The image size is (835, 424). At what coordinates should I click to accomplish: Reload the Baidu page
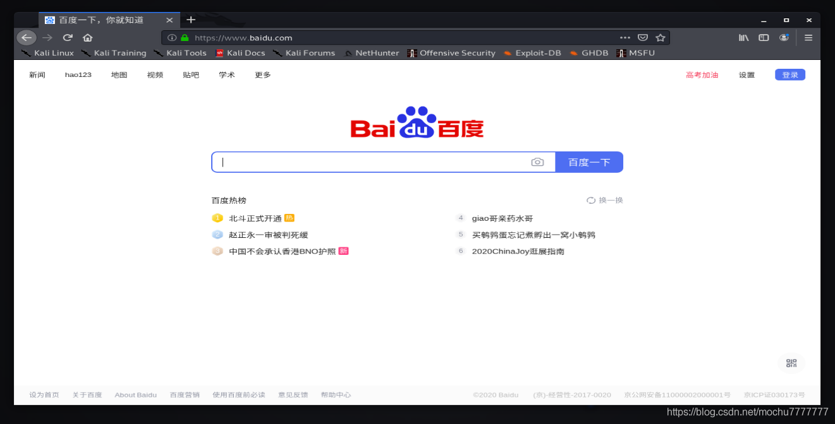click(x=68, y=37)
